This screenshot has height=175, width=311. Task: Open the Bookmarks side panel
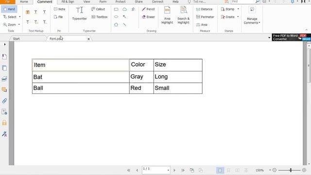tap(4, 57)
